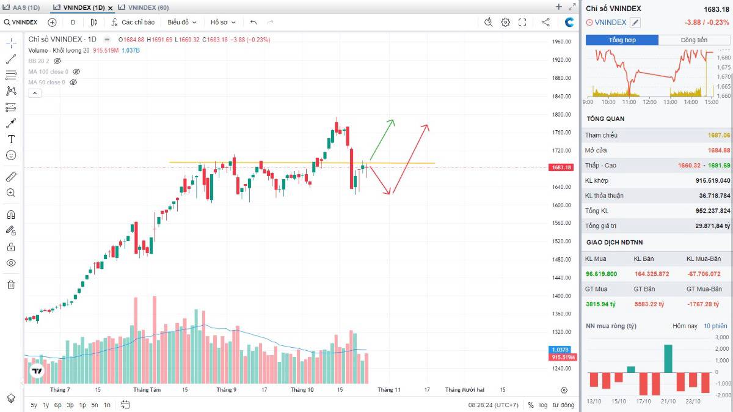Collapse the main series legend toggle
The image size is (733, 412).
pos(107,39)
